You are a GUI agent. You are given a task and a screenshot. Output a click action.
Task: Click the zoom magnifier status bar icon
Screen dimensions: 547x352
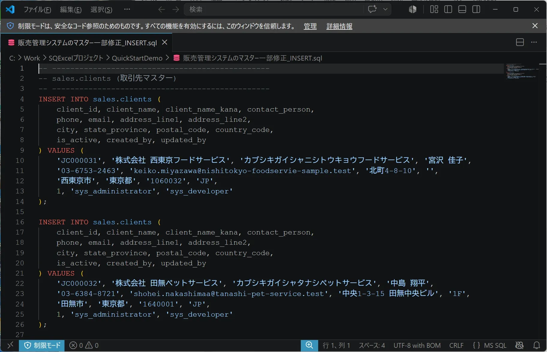309,345
